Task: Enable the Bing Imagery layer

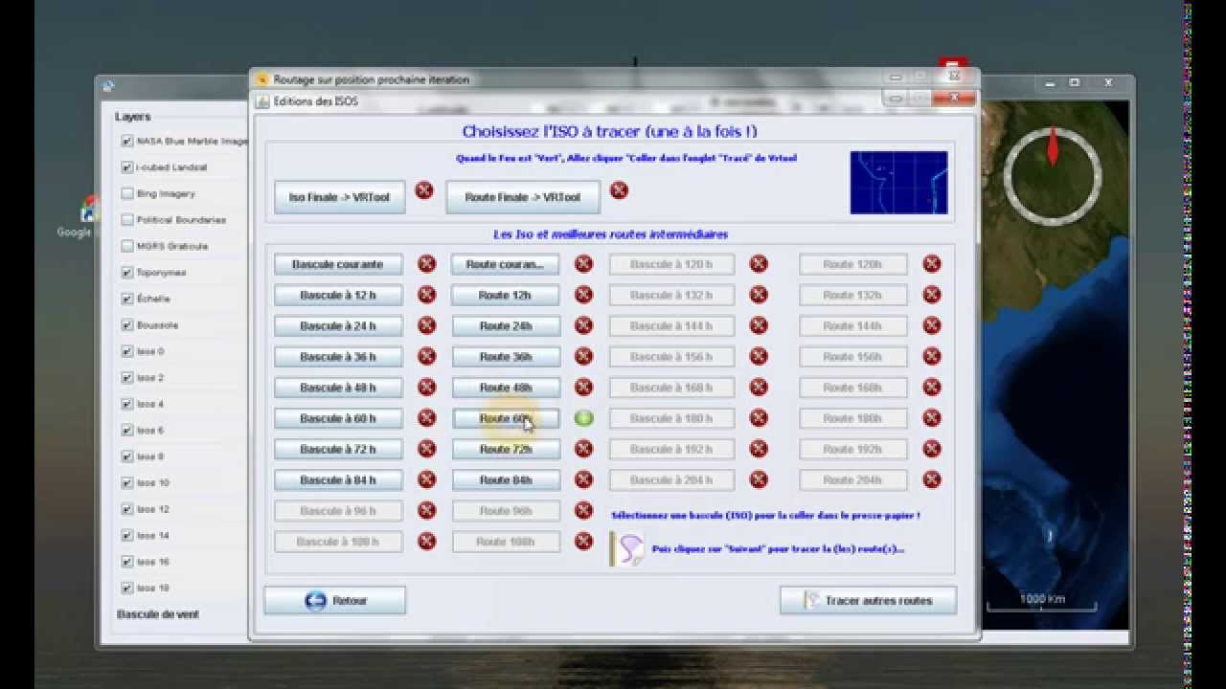Action: (127, 193)
